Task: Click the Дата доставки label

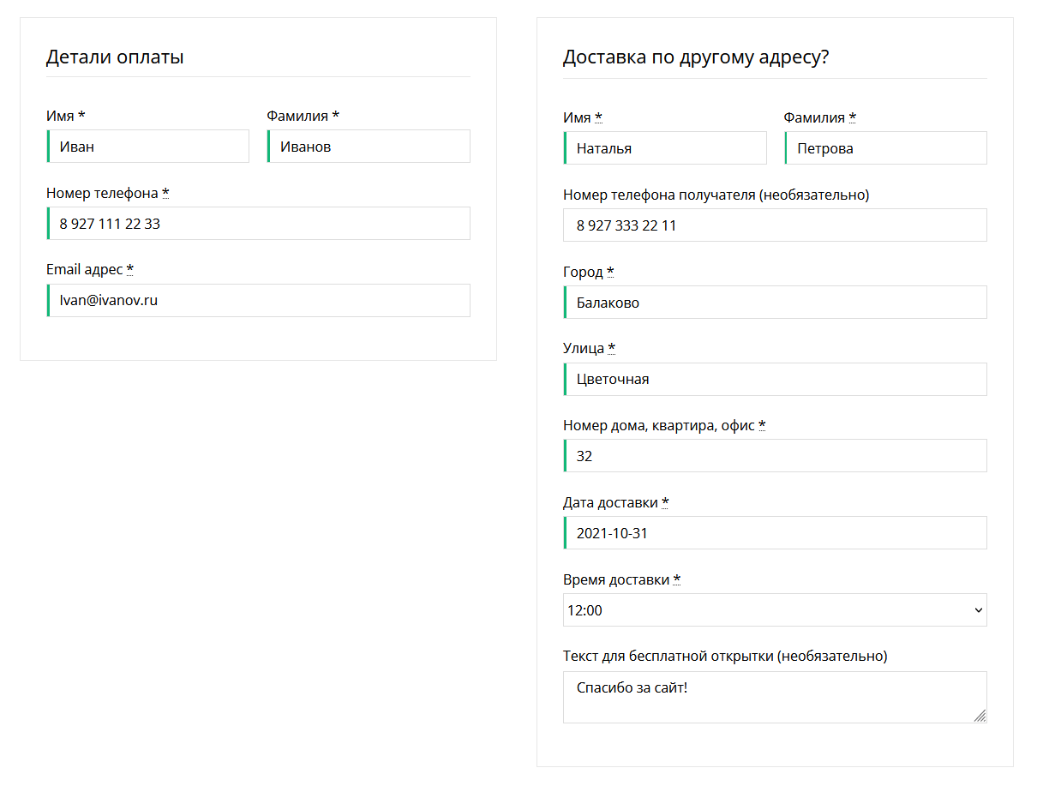Action: [611, 503]
